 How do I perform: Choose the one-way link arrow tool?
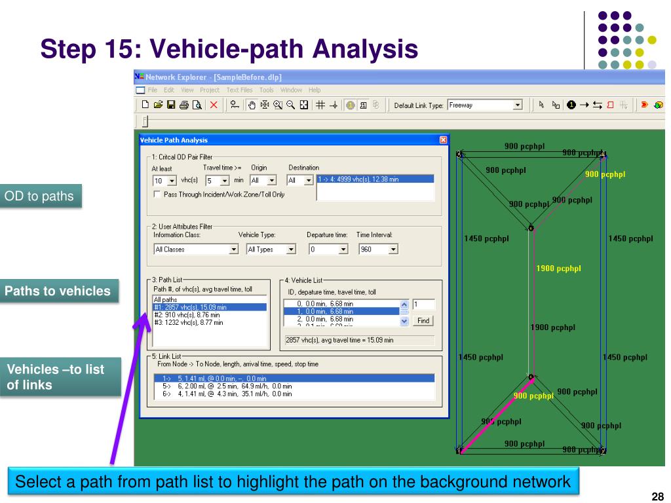tap(584, 105)
